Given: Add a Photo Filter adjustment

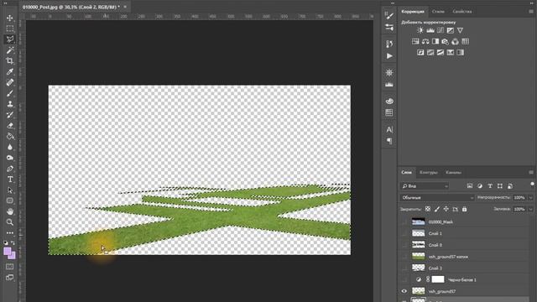Looking at the screenshot, I should coord(445,41).
